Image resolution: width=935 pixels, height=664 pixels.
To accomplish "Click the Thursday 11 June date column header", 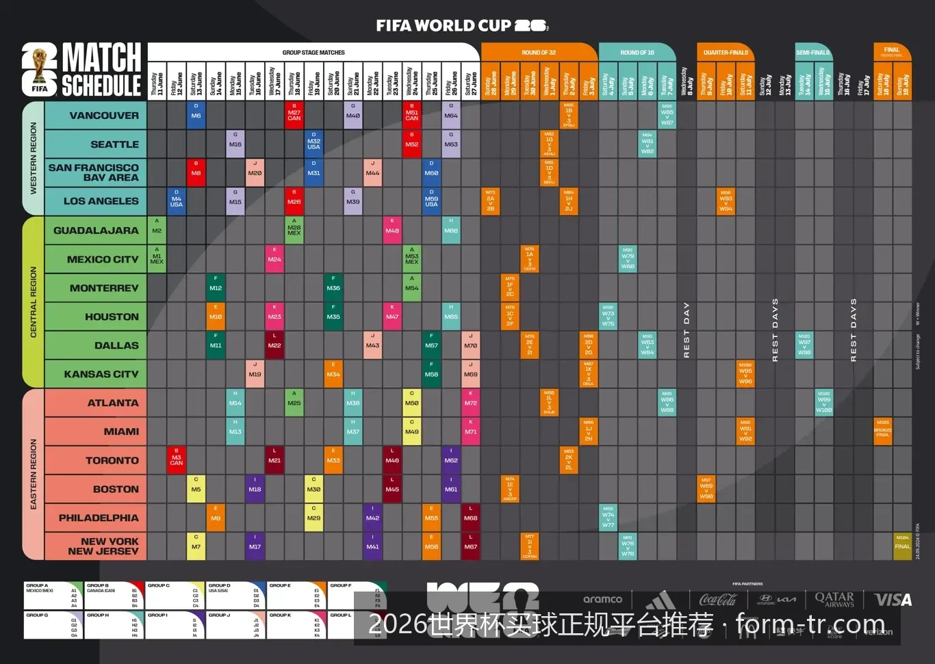I will 157,82.
